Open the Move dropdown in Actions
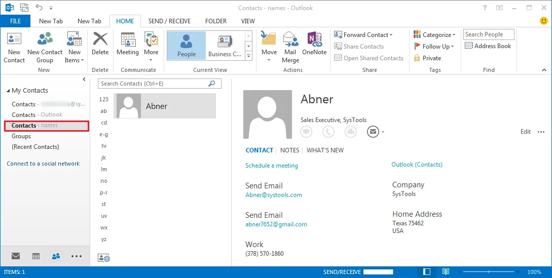The image size is (552, 278). pos(269,48)
